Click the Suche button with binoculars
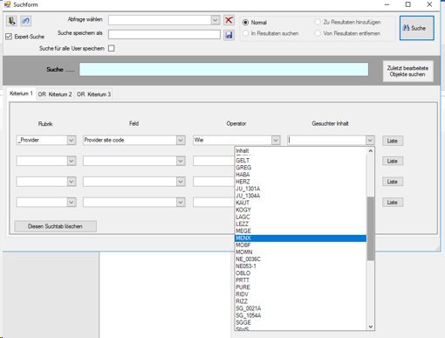Screen dimensions: 445x338 (417, 28)
